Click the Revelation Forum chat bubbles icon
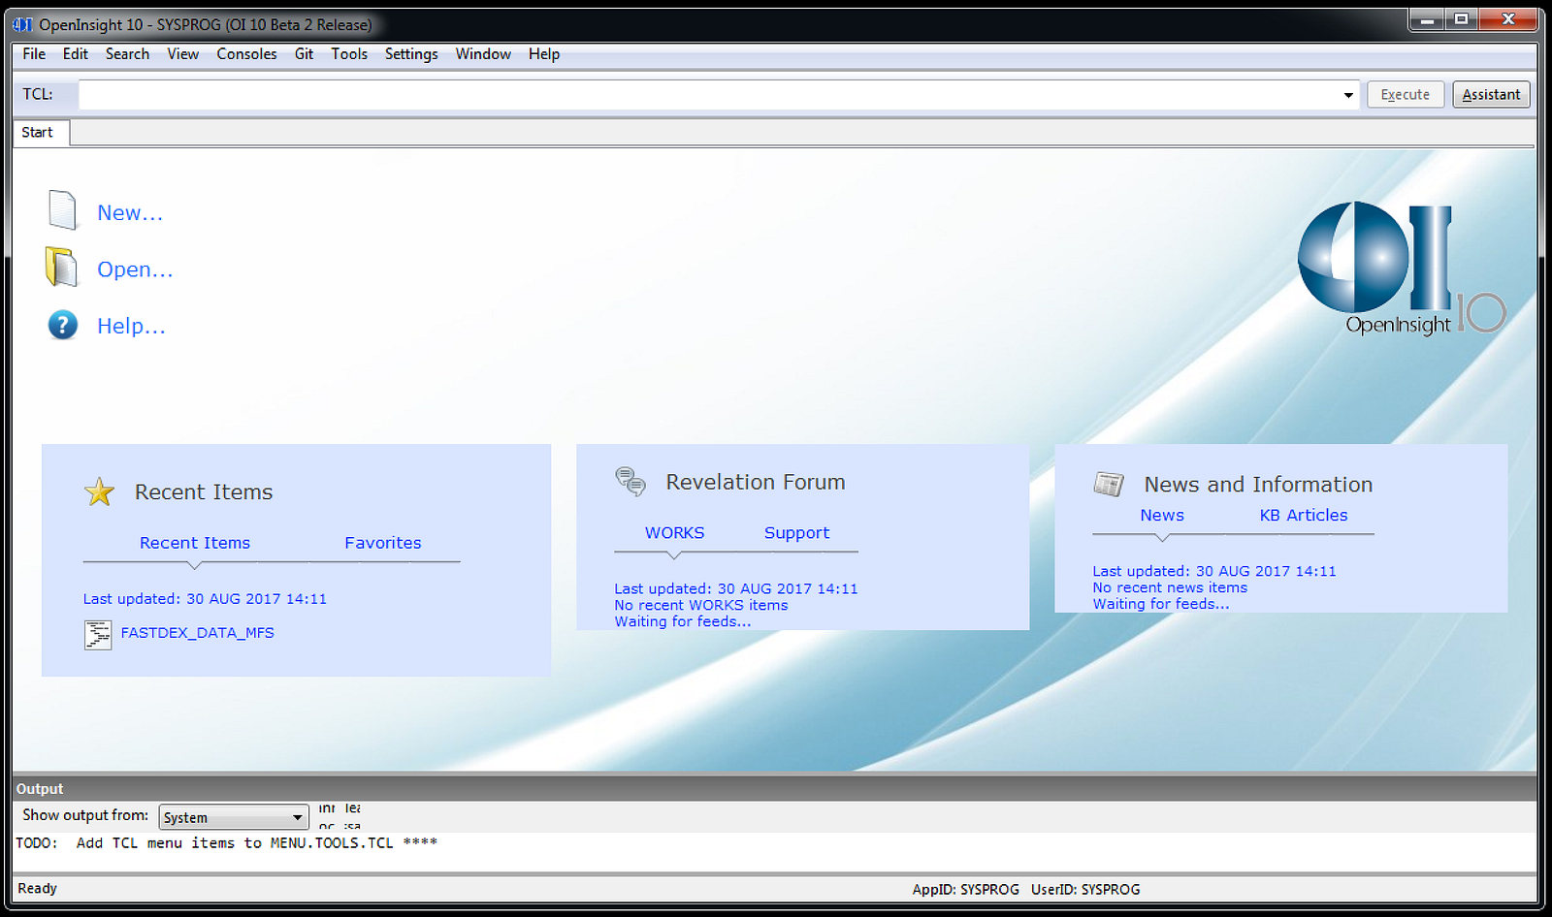This screenshot has width=1552, height=917. click(x=630, y=481)
